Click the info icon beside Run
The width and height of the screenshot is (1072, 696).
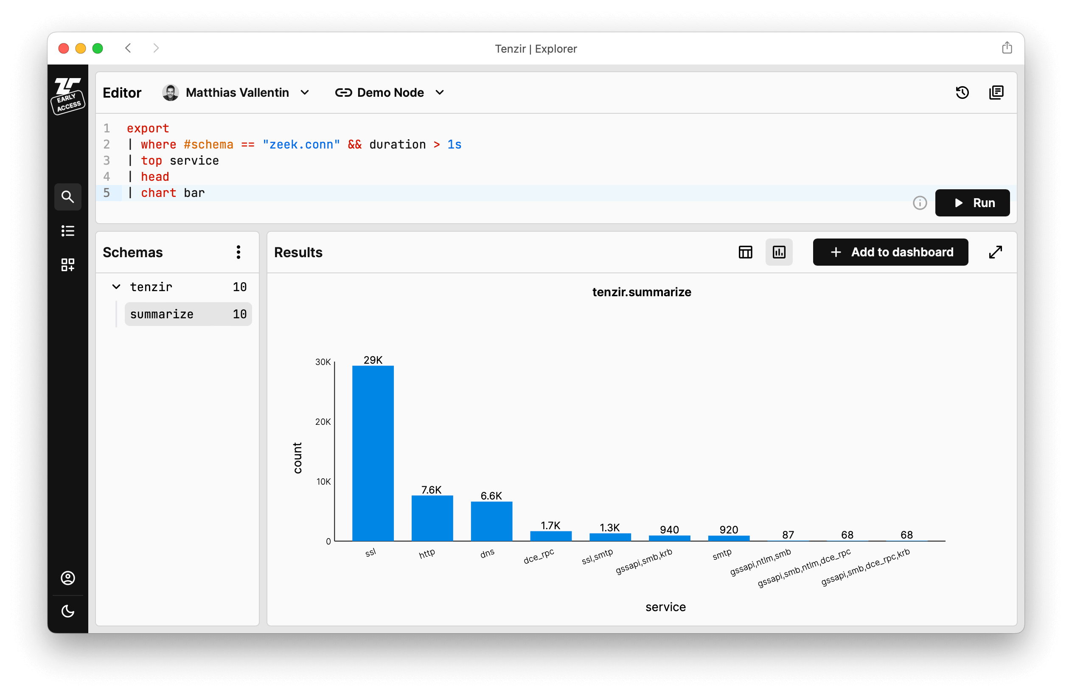[x=920, y=203]
